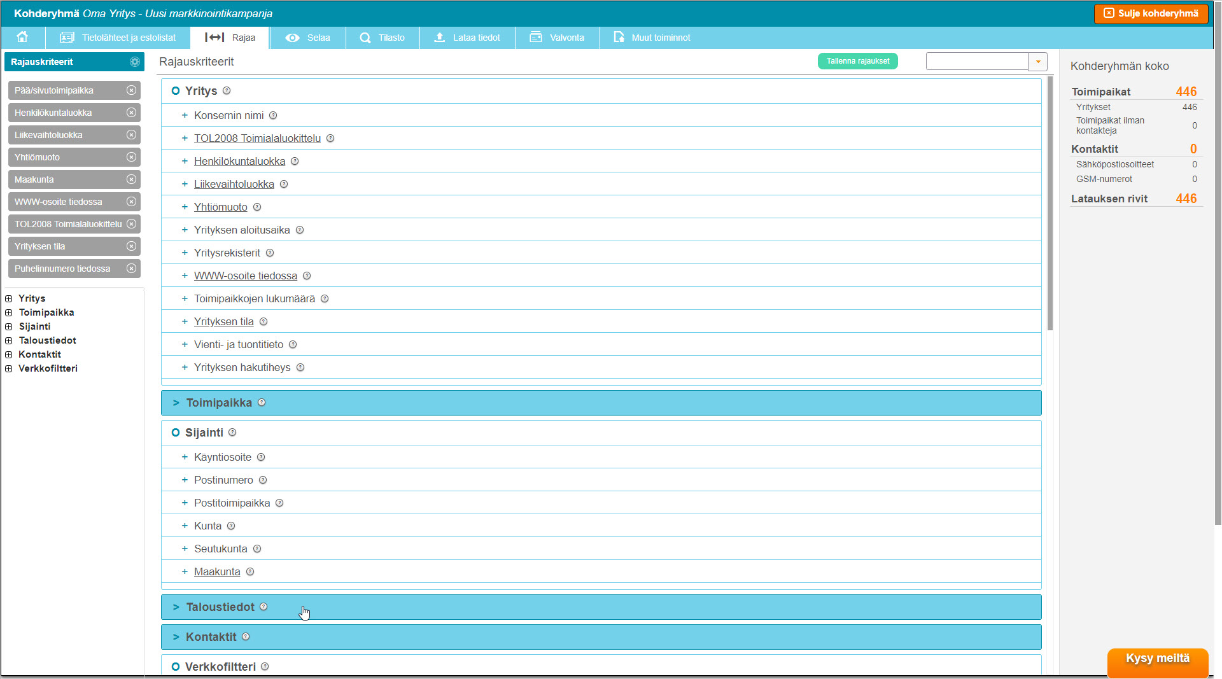Remove the Pää/sivutoimipaikka criterion
This screenshot has width=1222, height=679.
pyautogui.click(x=131, y=90)
